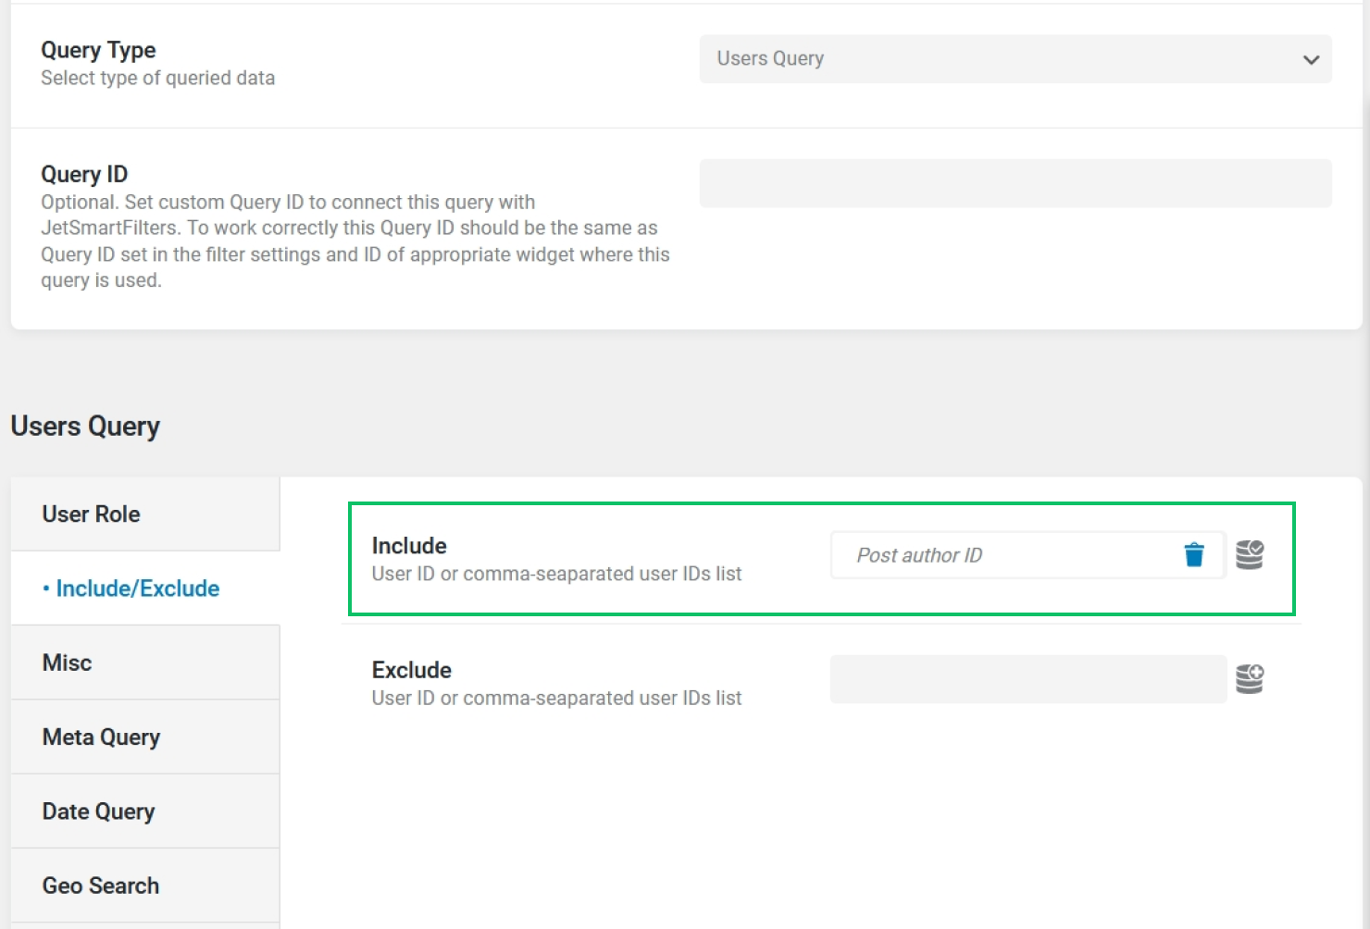Select the Include/Exclude tab
Screen dimensions: 1370x929
(145, 588)
